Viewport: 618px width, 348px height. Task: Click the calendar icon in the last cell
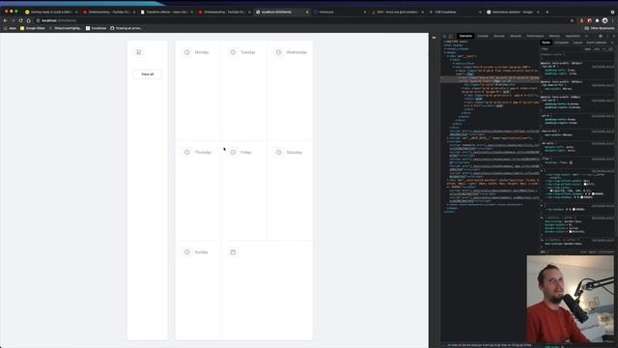click(x=233, y=251)
